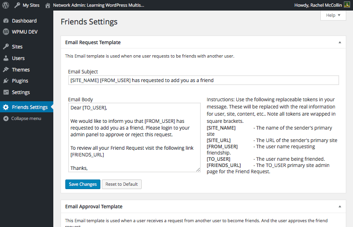The image size is (353, 227).
Task: Click Reset to Default button
Action: point(122,184)
